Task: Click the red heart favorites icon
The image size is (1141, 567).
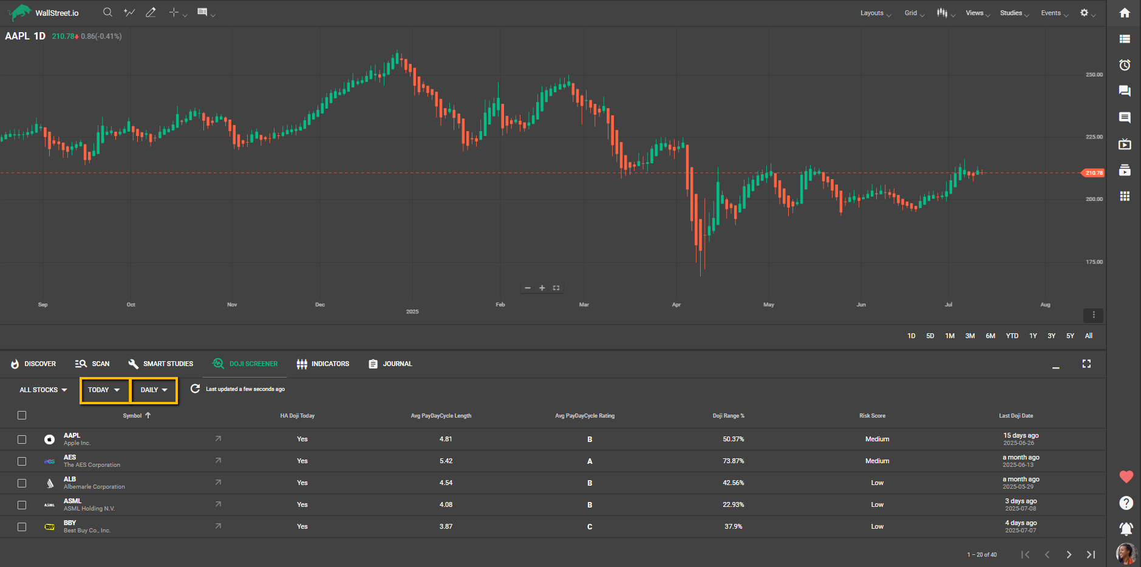Action: (1126, 477)
